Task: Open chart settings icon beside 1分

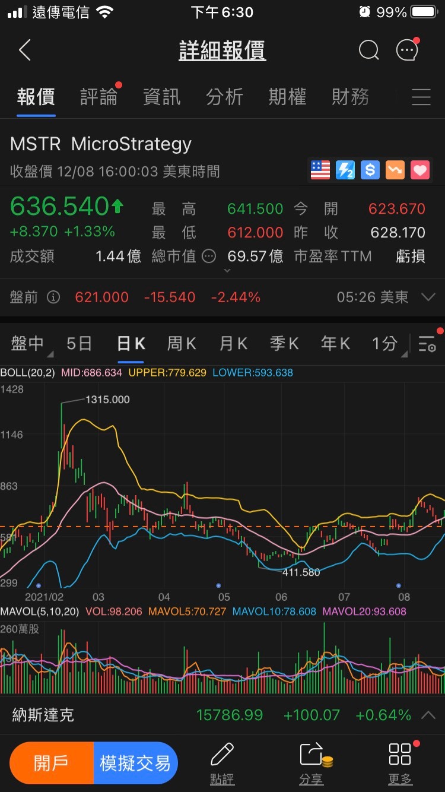Action: tap(428, 343)
